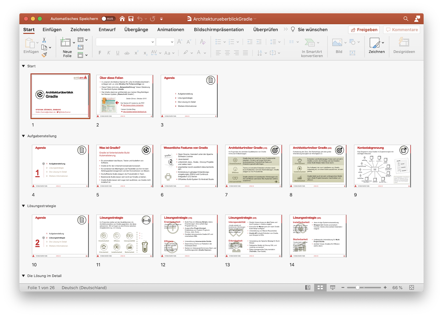This screenshot has width=443, height=317.
Task: Open the Neue Folie dropdown arrow
Action: click(x=74, y=43)
